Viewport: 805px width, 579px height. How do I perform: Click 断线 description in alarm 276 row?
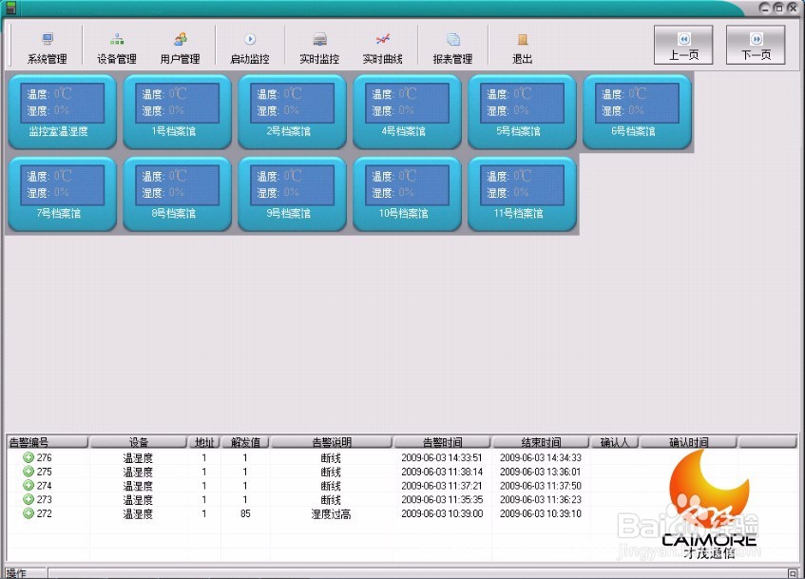point(331,457)
